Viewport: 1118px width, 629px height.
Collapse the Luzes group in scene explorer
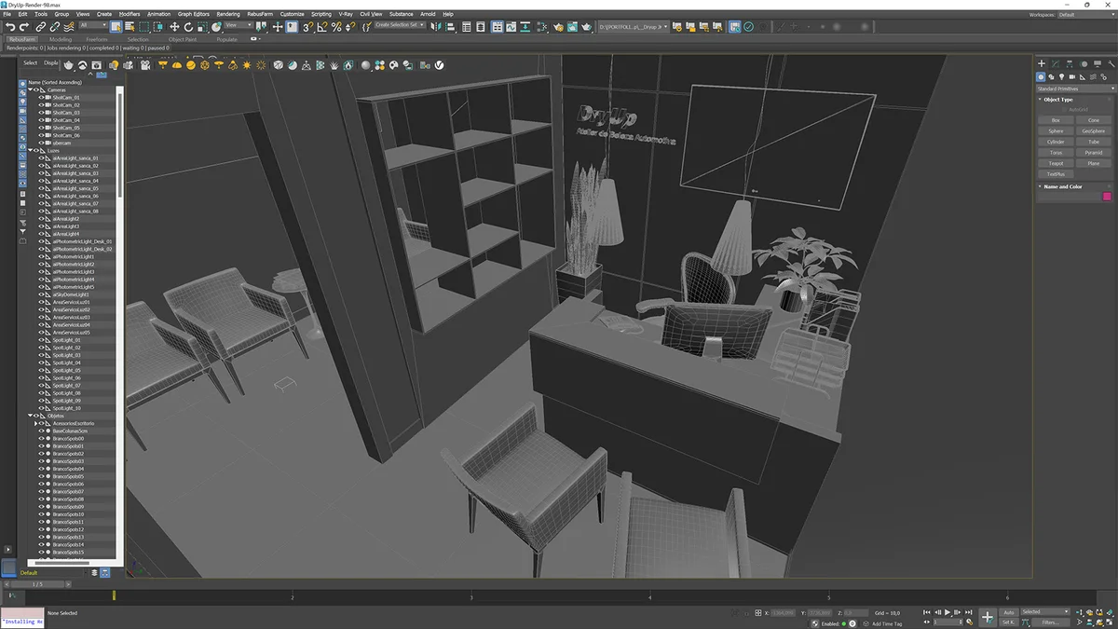click(30, 150)
